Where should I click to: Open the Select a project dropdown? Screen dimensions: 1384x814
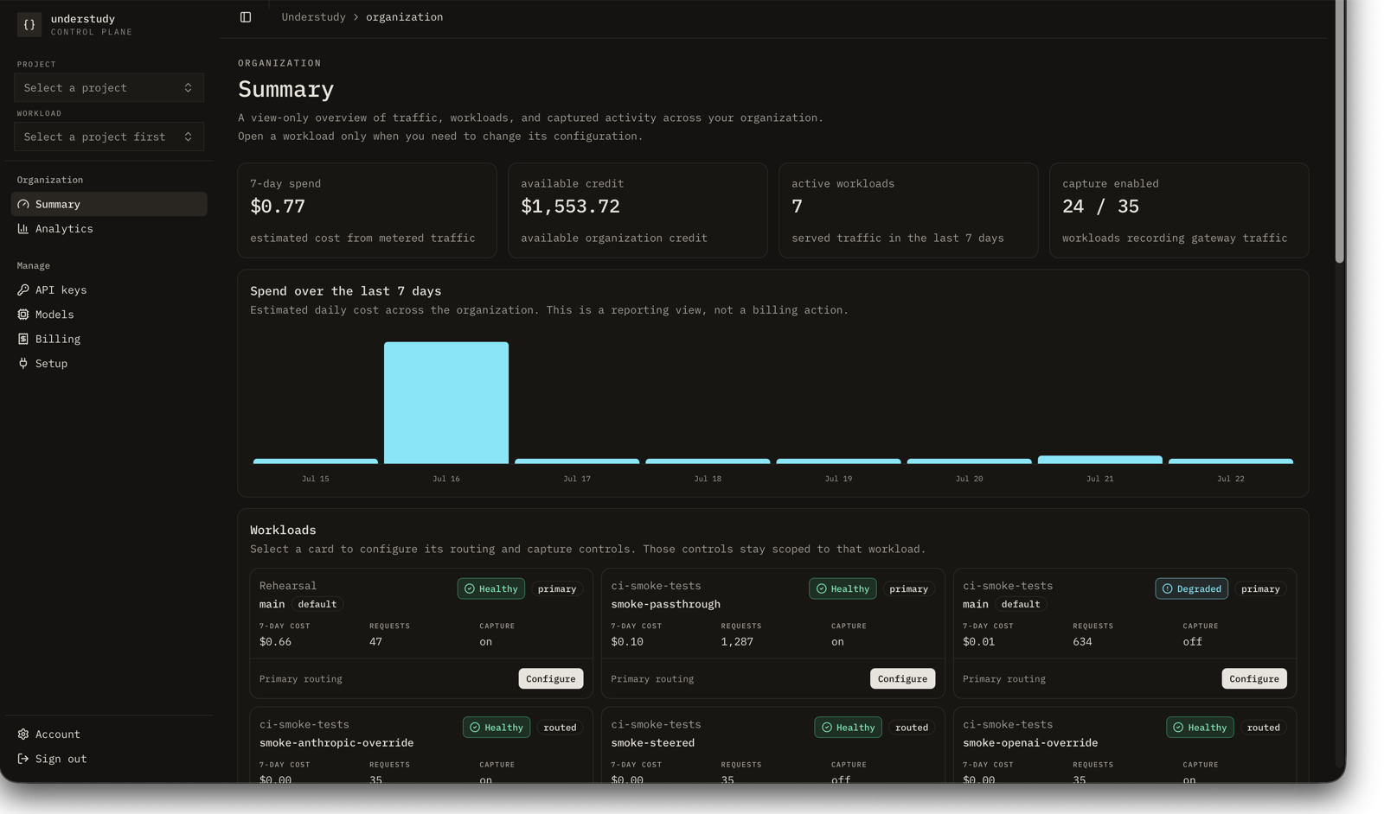(109, 87)
